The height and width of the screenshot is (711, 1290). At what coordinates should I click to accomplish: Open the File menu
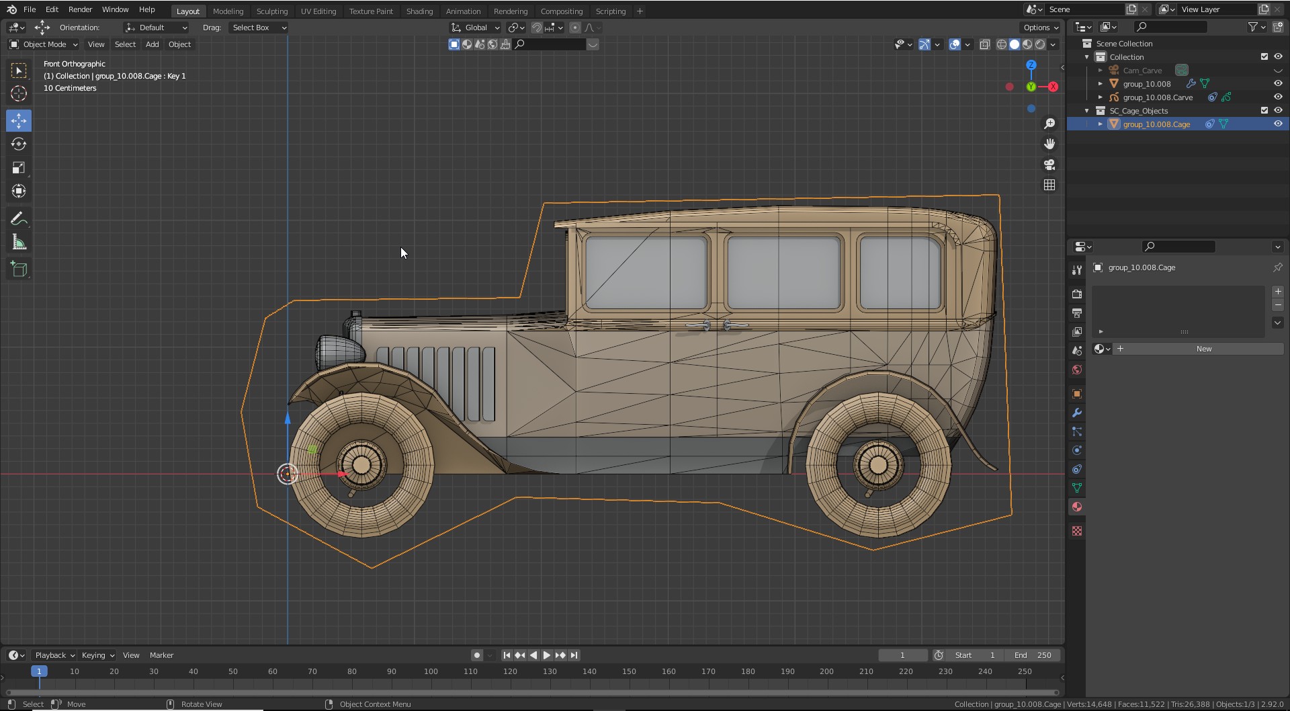pos(30,9)
